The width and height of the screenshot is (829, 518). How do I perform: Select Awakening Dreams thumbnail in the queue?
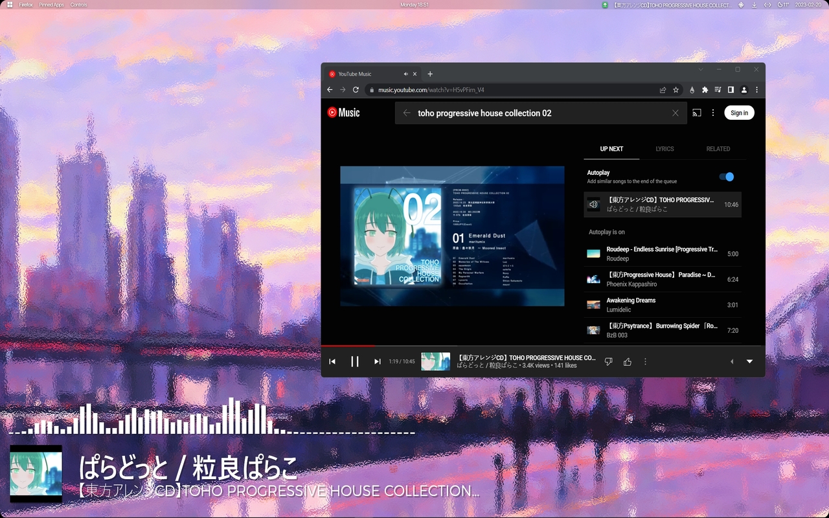(x=593, y=304)
